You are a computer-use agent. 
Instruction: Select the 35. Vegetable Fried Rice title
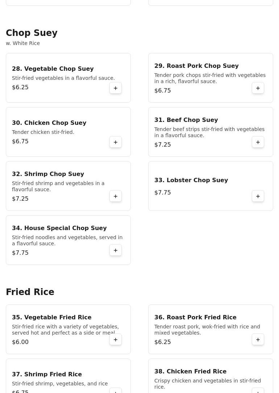(52, 318)
